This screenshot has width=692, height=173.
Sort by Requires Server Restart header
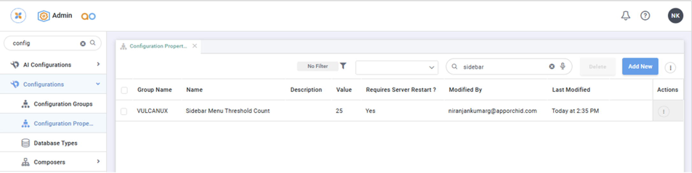point(401,90)
